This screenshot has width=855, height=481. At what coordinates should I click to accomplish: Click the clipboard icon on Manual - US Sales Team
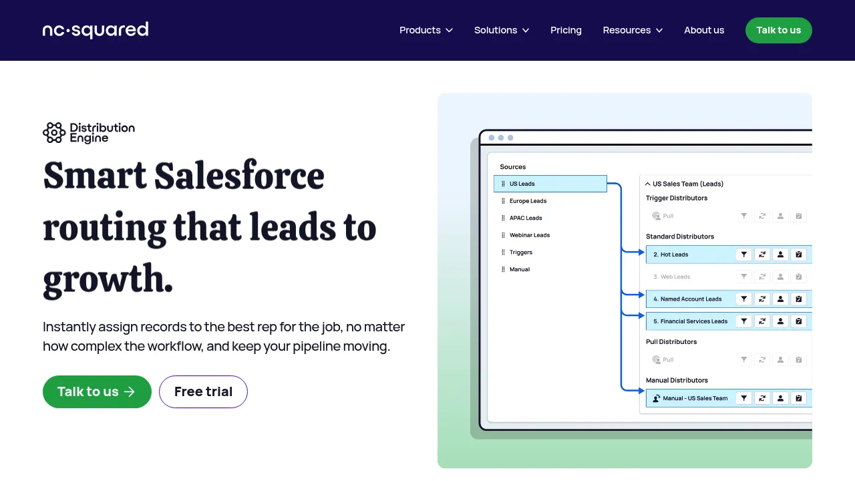798,398
